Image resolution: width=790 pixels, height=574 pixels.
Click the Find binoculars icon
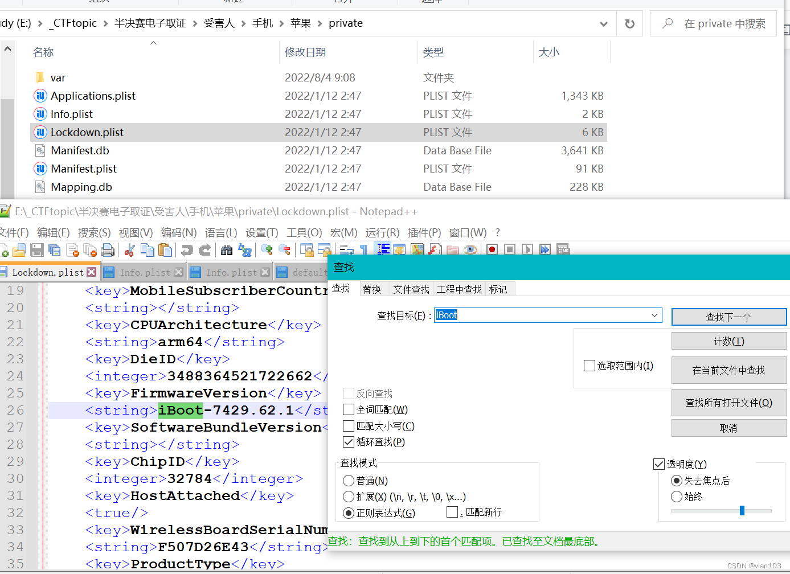[227, 250]
